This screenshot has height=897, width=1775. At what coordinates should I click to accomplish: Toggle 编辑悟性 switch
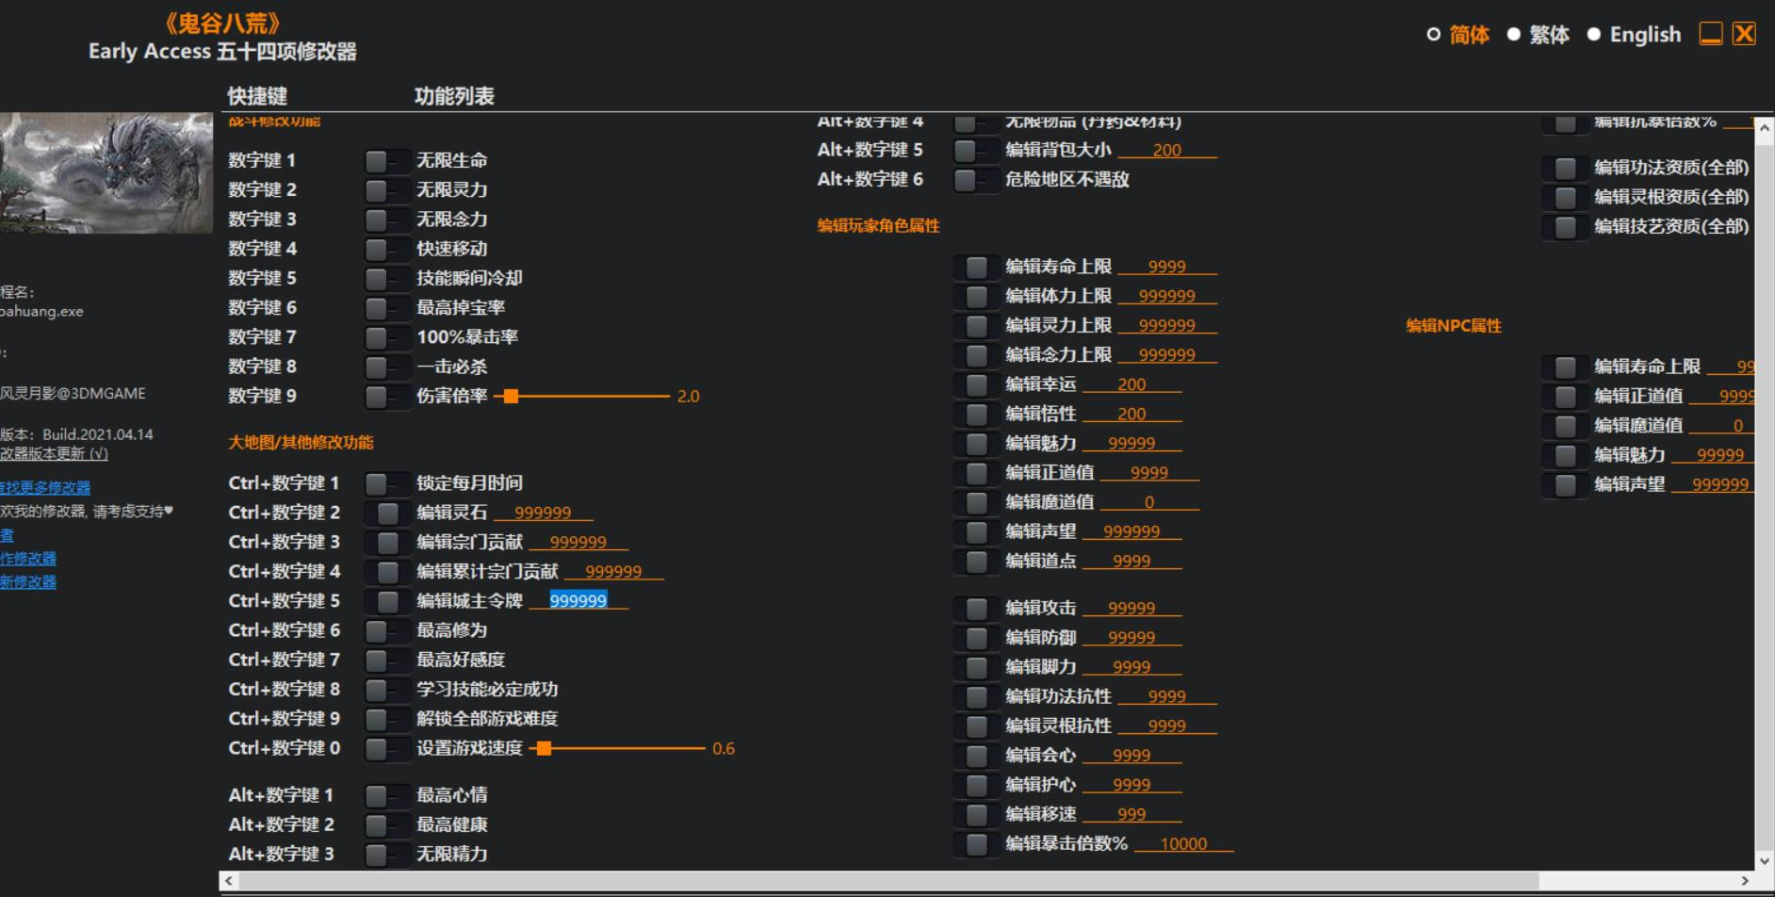tap(975, 415)
